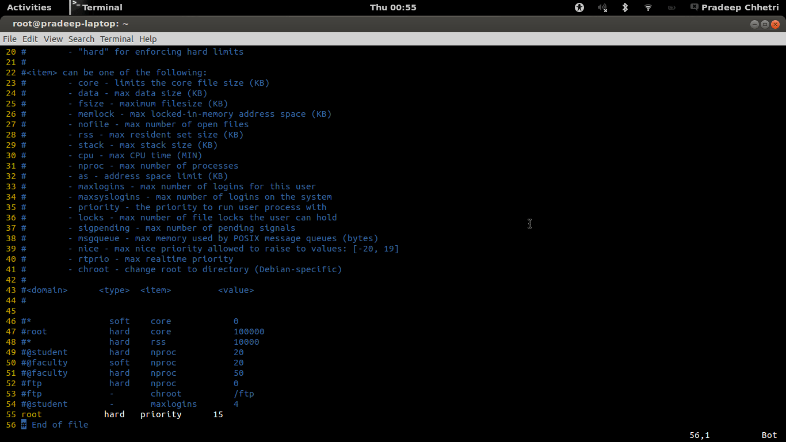Click the value 100000 on line 47
Viewport: 786px width, 442px height.
click(249, 331)
